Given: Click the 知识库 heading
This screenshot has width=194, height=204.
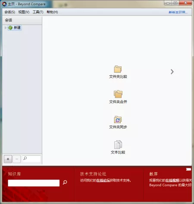Looking at the screenshot, I should coord(14,174).
